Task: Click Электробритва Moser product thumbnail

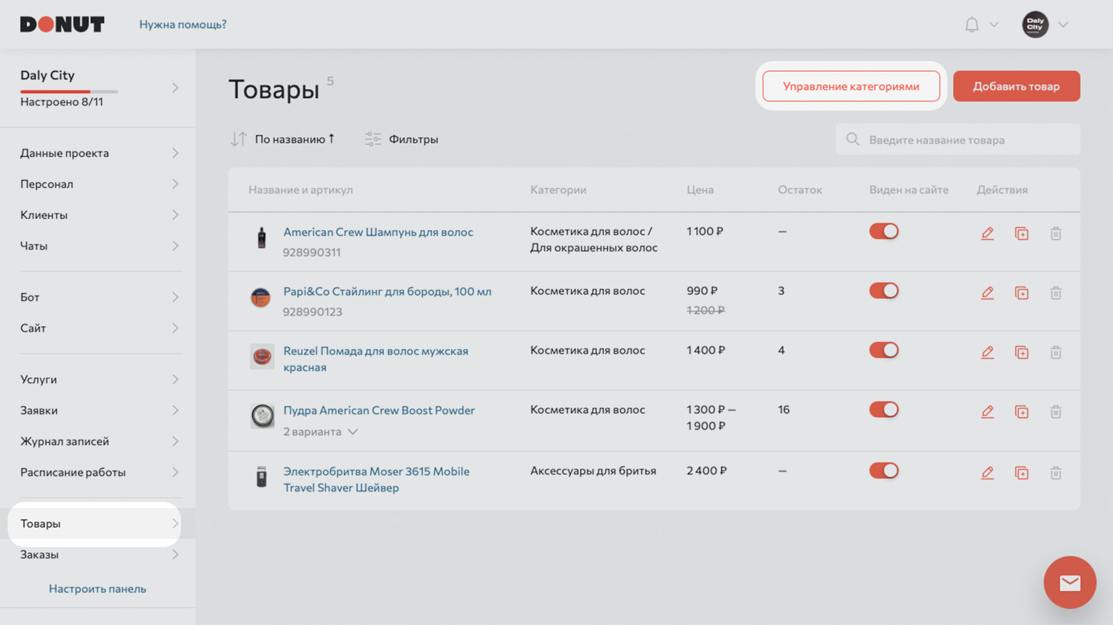Action: (262, 477)
